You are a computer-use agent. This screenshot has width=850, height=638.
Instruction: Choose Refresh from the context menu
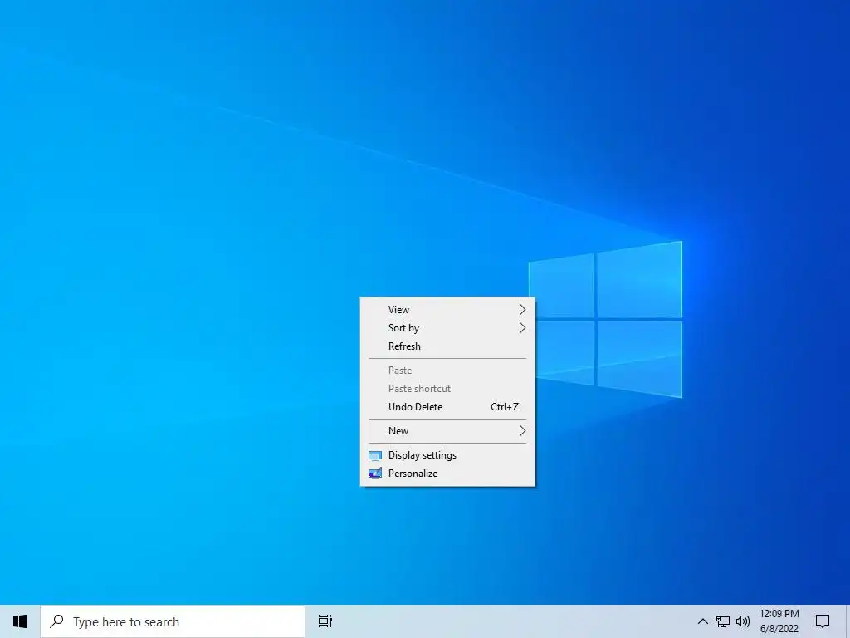(x=447, y=346)
